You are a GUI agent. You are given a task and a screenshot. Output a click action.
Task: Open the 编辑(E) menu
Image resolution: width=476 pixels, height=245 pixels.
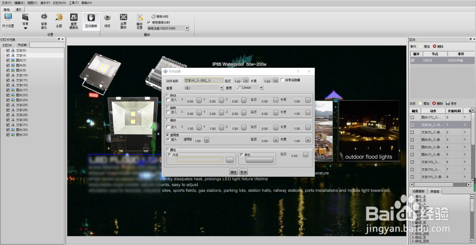[x=19, y=3]
